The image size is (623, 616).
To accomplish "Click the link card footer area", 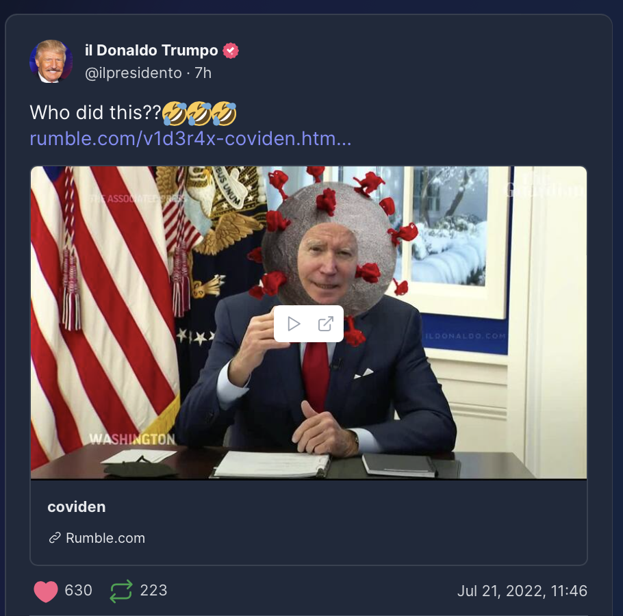I will (x=309, y=522).
